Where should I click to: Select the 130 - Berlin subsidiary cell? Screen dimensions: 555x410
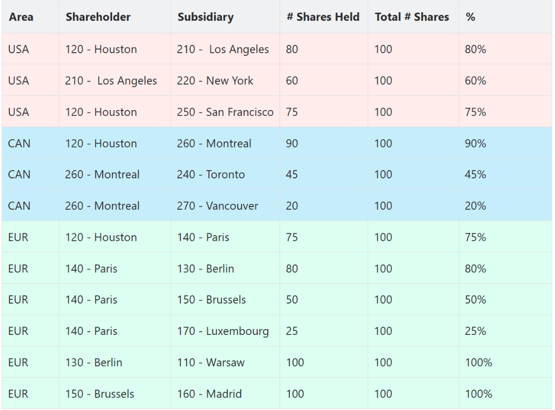pyautogui.click(x=225, y=268)
